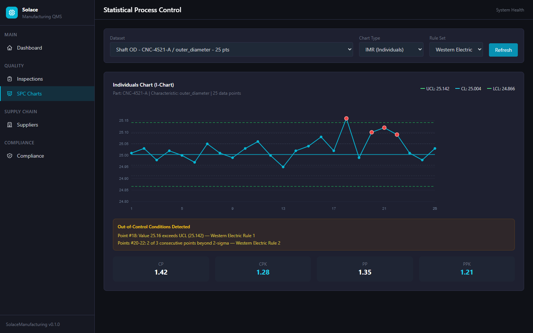Toggle the LCL legend entry
Image resolution: width=533 pixels, height=333 pixels.
click(501, 89)
